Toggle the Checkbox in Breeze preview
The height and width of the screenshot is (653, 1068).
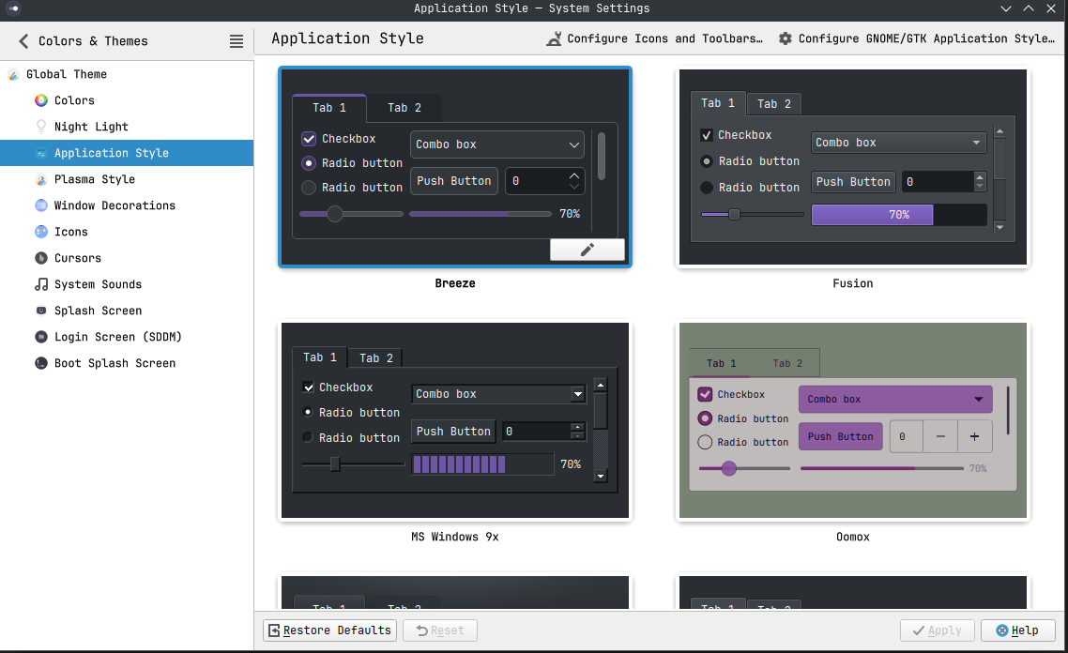tap(309, 139)
